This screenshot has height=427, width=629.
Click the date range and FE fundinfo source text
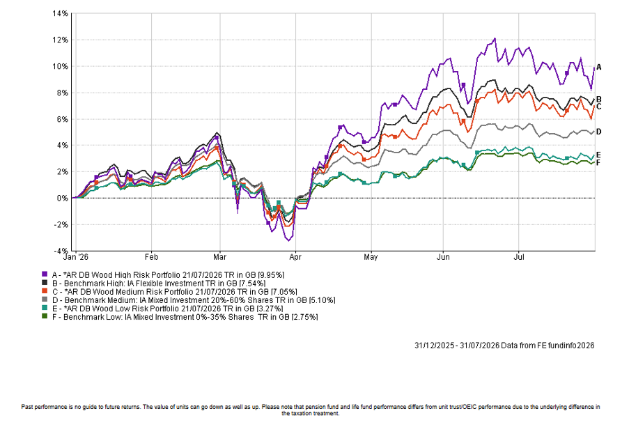point(504,346)
